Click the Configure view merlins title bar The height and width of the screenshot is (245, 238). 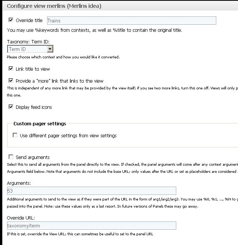point(120,6)
